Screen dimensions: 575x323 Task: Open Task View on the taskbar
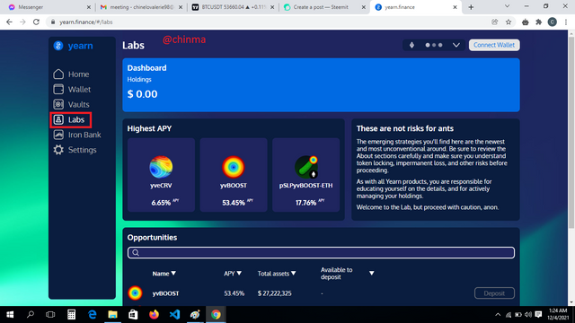[50, 314]
